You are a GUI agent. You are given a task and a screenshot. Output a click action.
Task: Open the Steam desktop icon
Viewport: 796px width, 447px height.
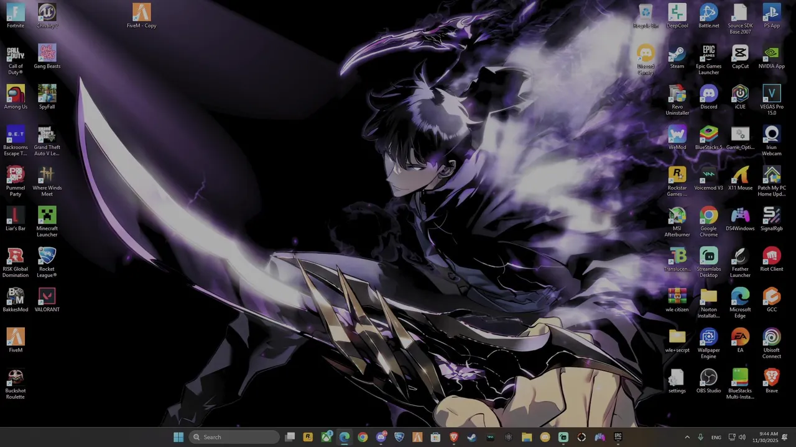tap(677, 56)
